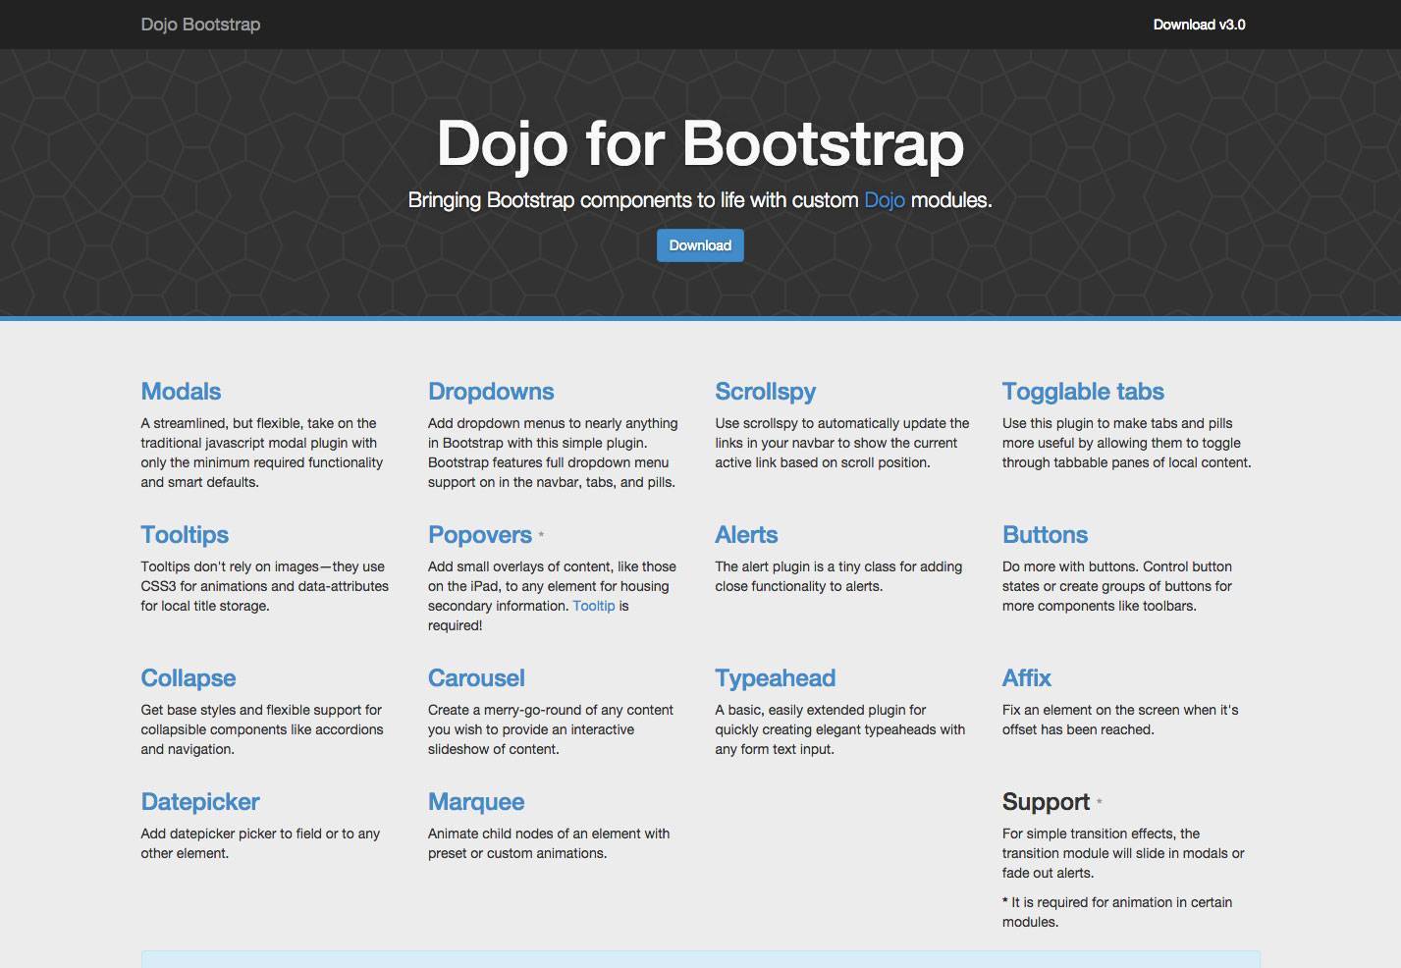Follow the inline Tooltip link in Popovers text

[594, 606]
